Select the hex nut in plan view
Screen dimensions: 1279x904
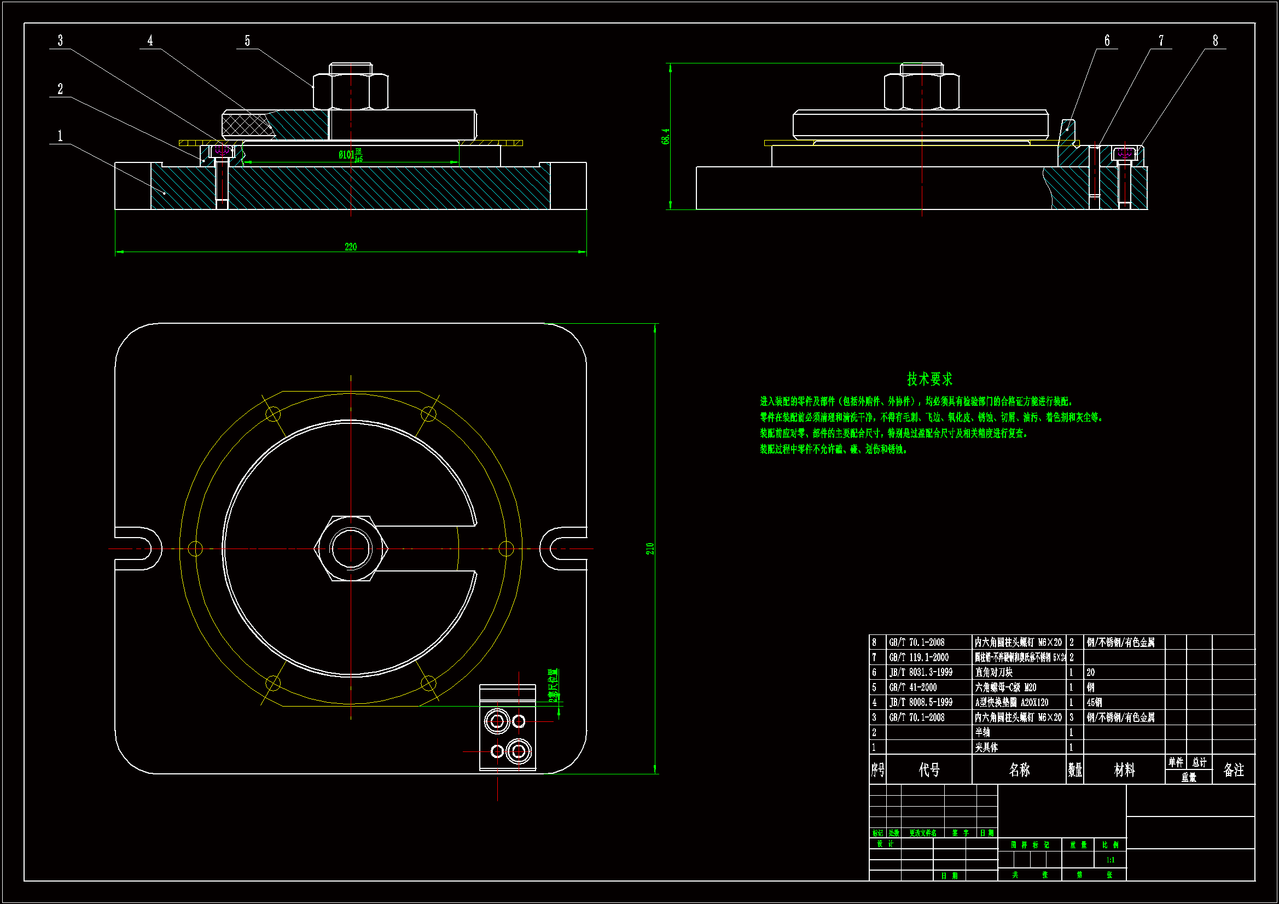(351, 549)
